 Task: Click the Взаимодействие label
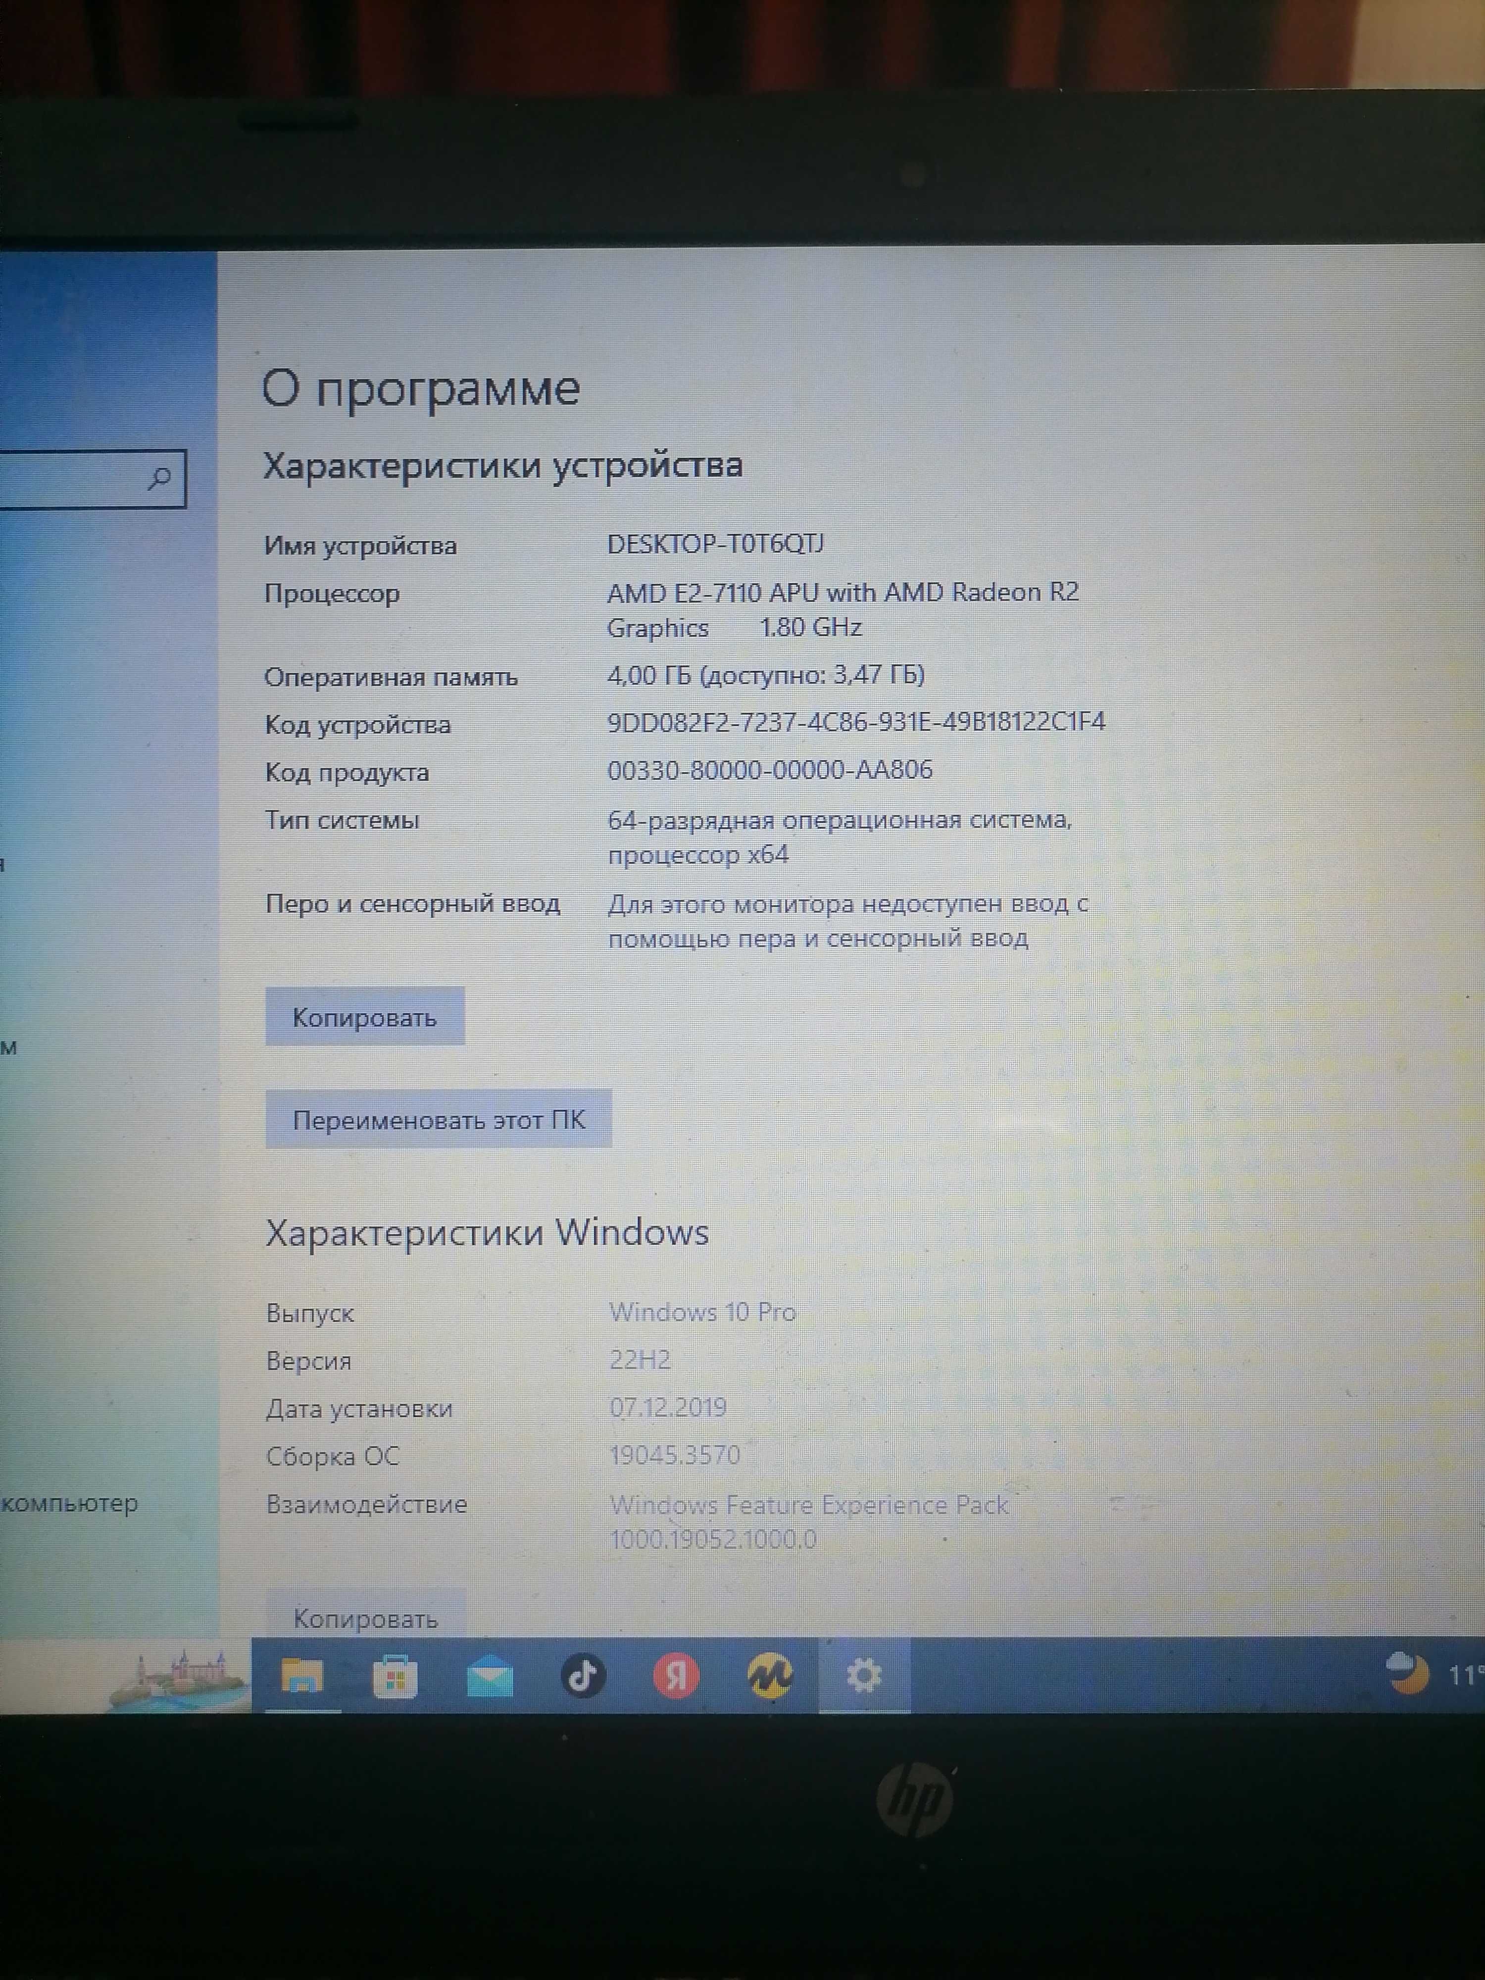pyautogui.click(x=366, y=1504)
